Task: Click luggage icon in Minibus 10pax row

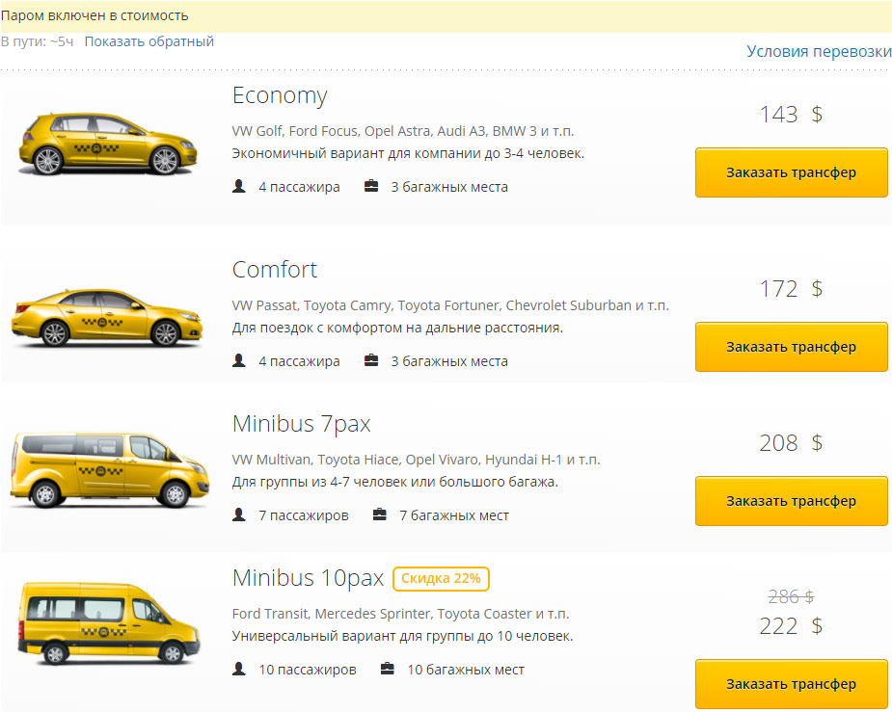Action: coord(388,669)
